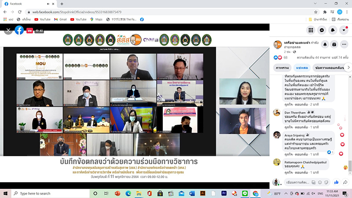
Task: Expand the system tray hidden icons
Action: [286, 193]
